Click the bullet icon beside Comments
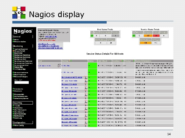185x138 pixels. pyautogui.click(x=13, y=89)
